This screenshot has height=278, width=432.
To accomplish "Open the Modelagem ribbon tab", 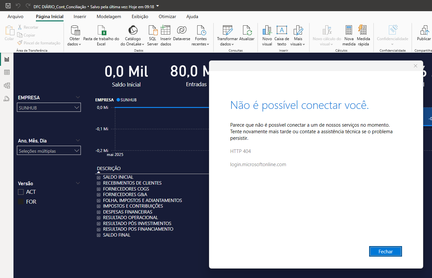I will [109, 16].
